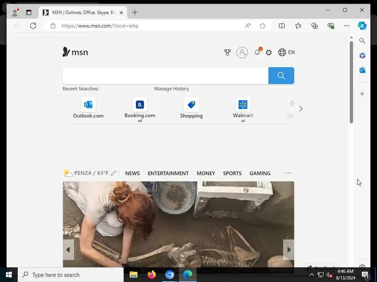Image resolution: width=377 pixels, height=282 pixels.
Task: Open Browser essentials heart icon
Action: (x=331, y=26)
